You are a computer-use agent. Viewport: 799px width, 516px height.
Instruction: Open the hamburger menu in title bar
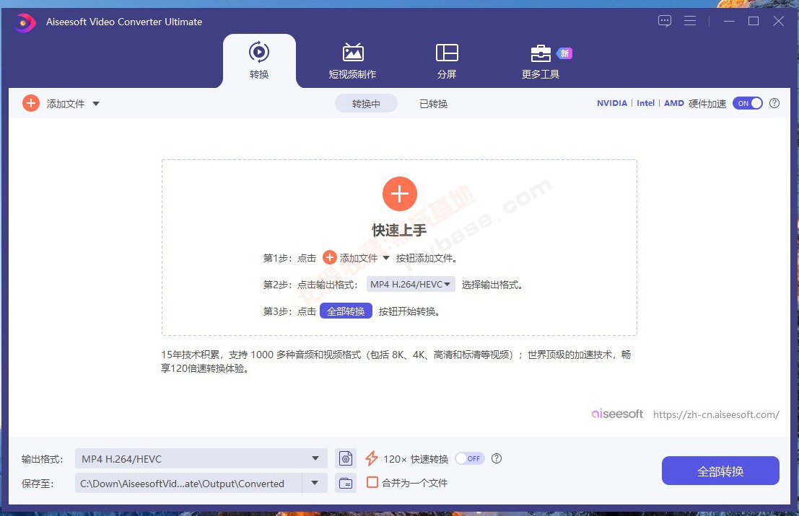tap(690, 21)
